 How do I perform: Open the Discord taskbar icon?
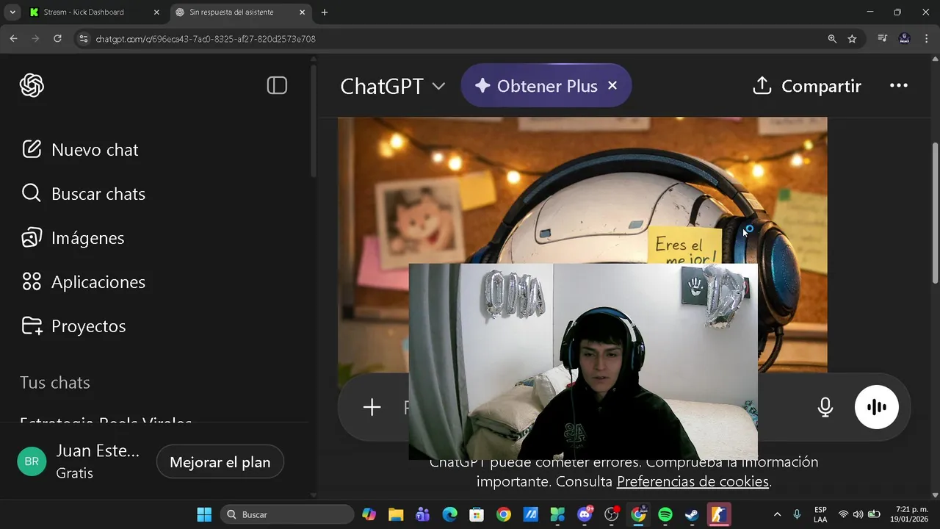pos(585,515)
